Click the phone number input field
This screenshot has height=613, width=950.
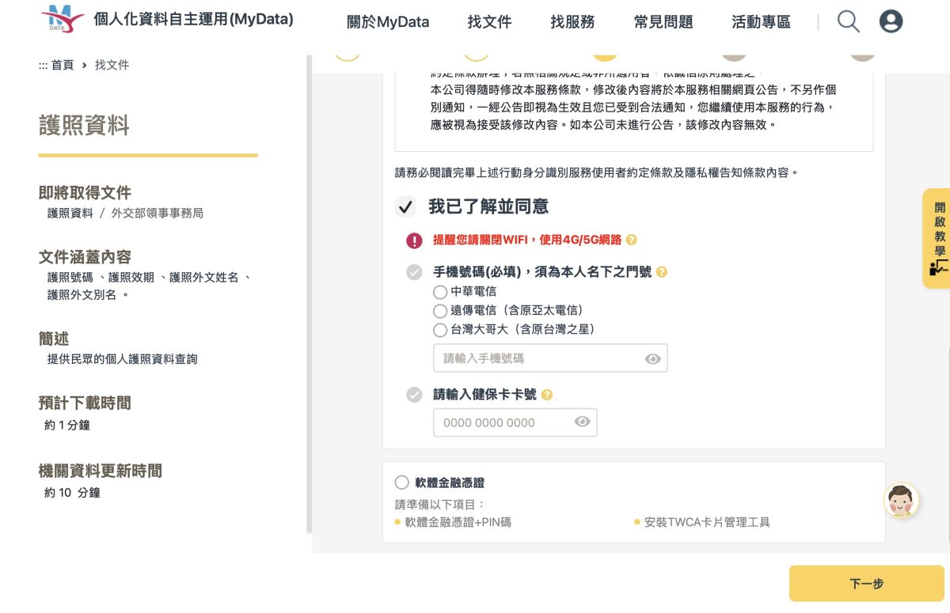pos(550,358)
